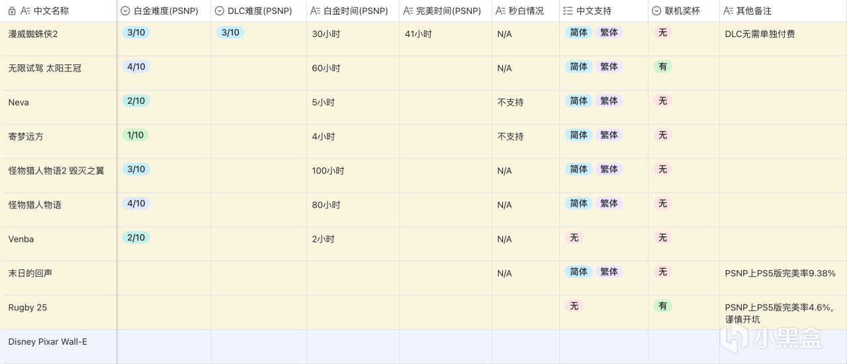Click the 无 联机奖杯 tag for 怪物猎人物语
Image resolution: width=847 pixels, height=364 pixels.
tap(662, 203)
